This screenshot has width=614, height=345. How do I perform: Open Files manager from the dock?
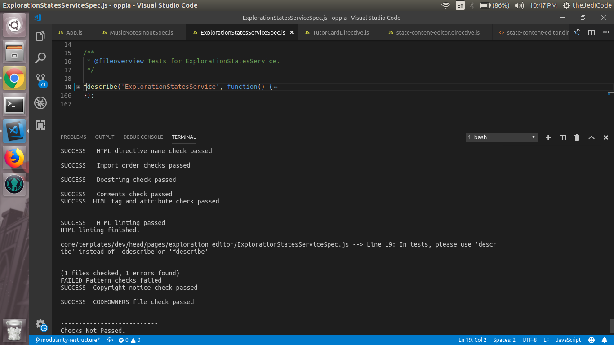coord(14,52)
